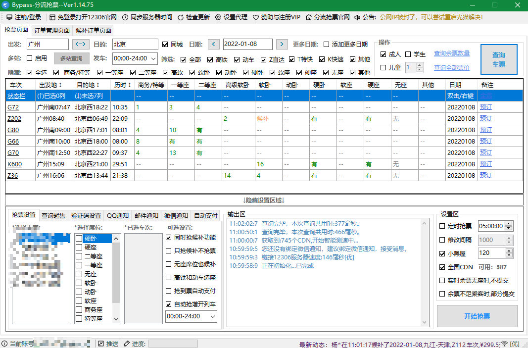Click the 目的 station input field
The width and height of the screenshot is (528, 348).
point(135,44)
